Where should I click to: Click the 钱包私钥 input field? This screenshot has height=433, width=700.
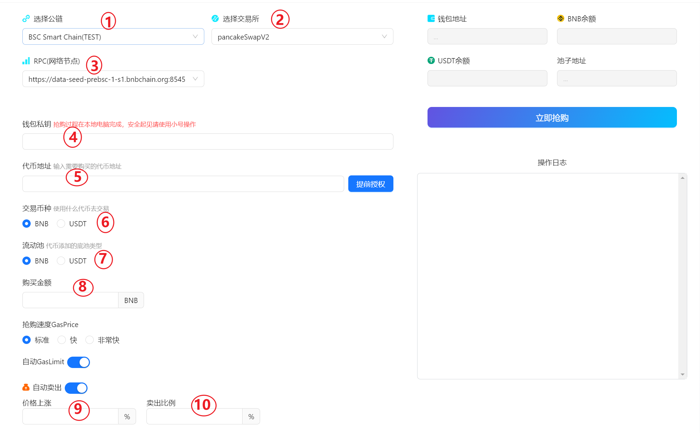coord(207,142)
